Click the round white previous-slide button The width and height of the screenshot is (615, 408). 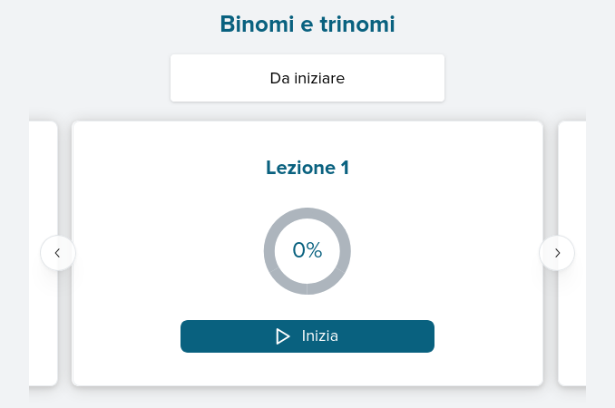point(58,253)
